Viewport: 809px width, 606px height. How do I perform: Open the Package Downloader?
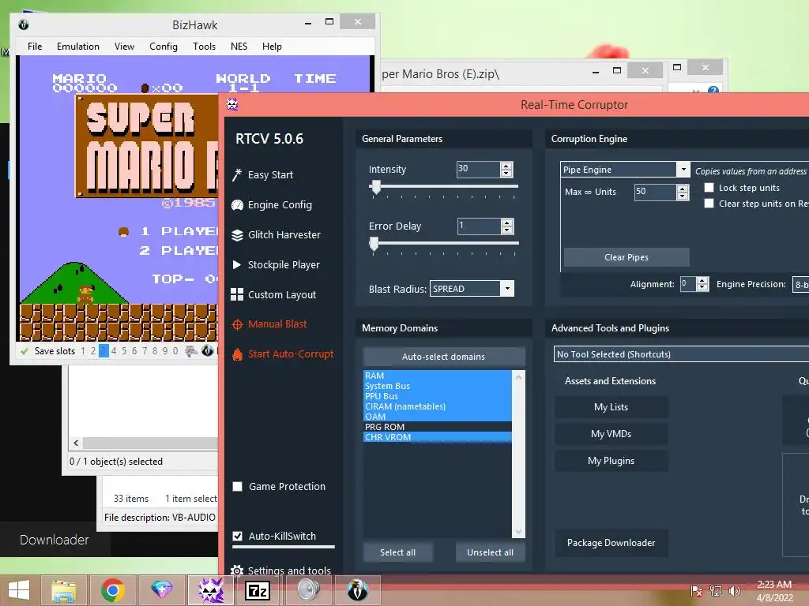pyautogui.click(x=611, y=543)
